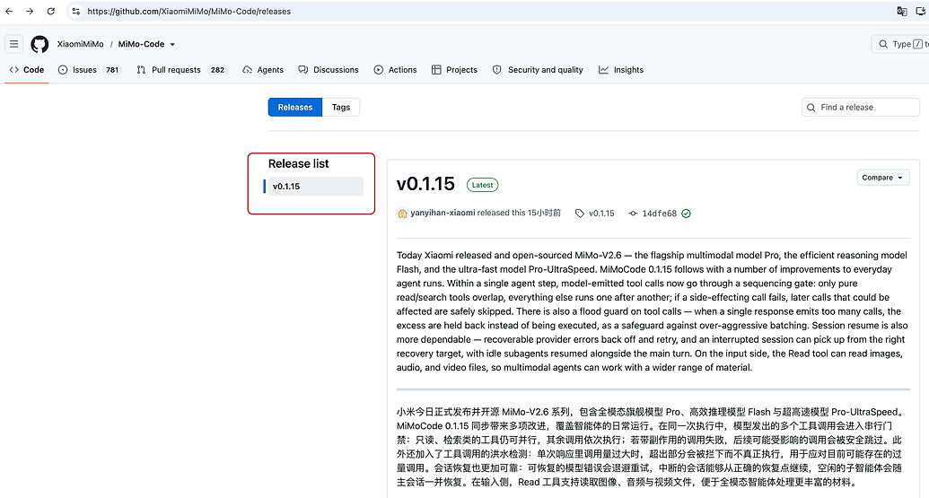Viewport: 929px width, 498px height.
Task: Go back with the browser back arrow
Action: pos(9,12)
